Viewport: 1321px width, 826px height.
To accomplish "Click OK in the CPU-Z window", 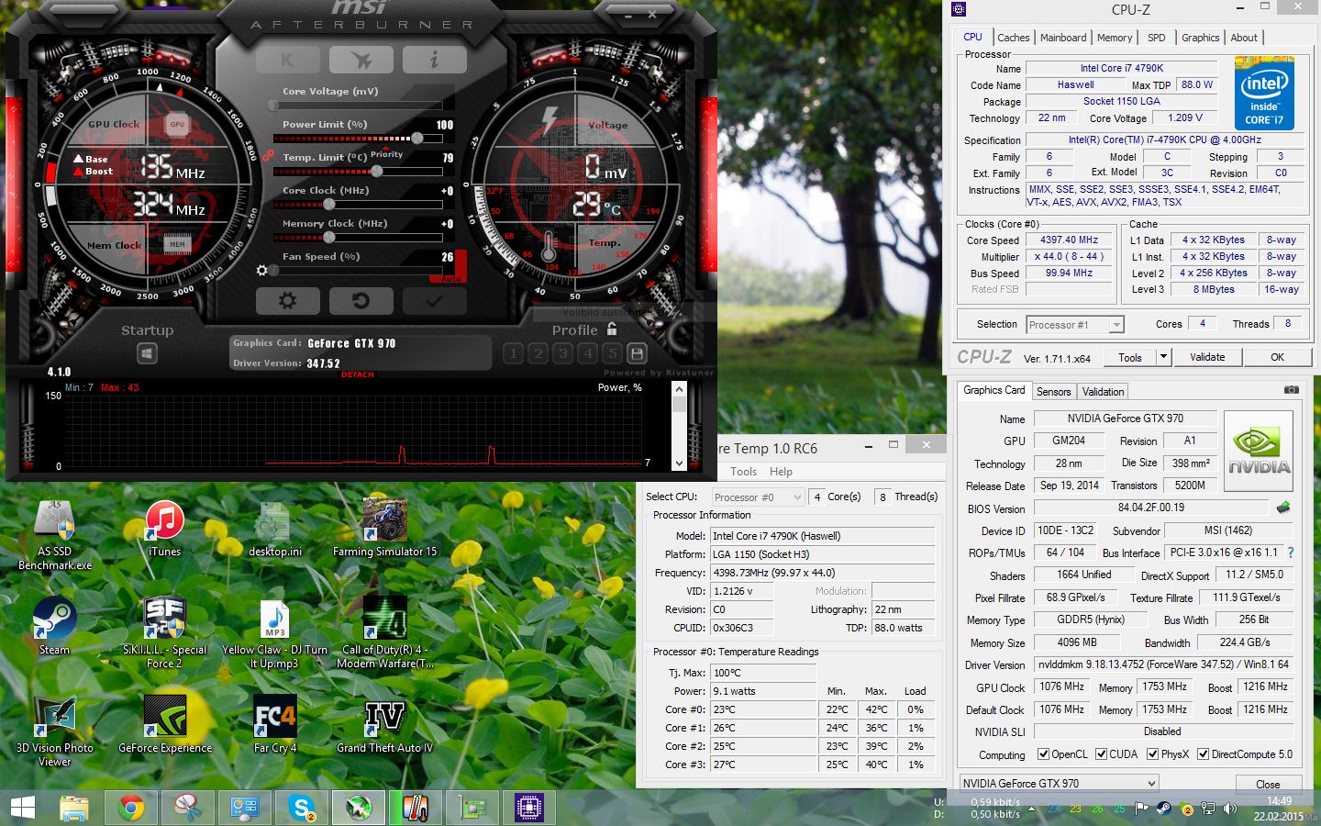I will coord(1277,357).
